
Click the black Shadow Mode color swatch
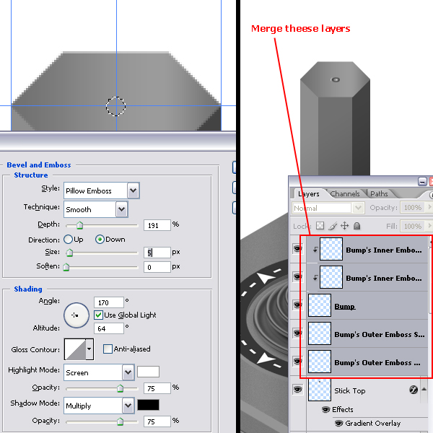click(x=148, y=405)
